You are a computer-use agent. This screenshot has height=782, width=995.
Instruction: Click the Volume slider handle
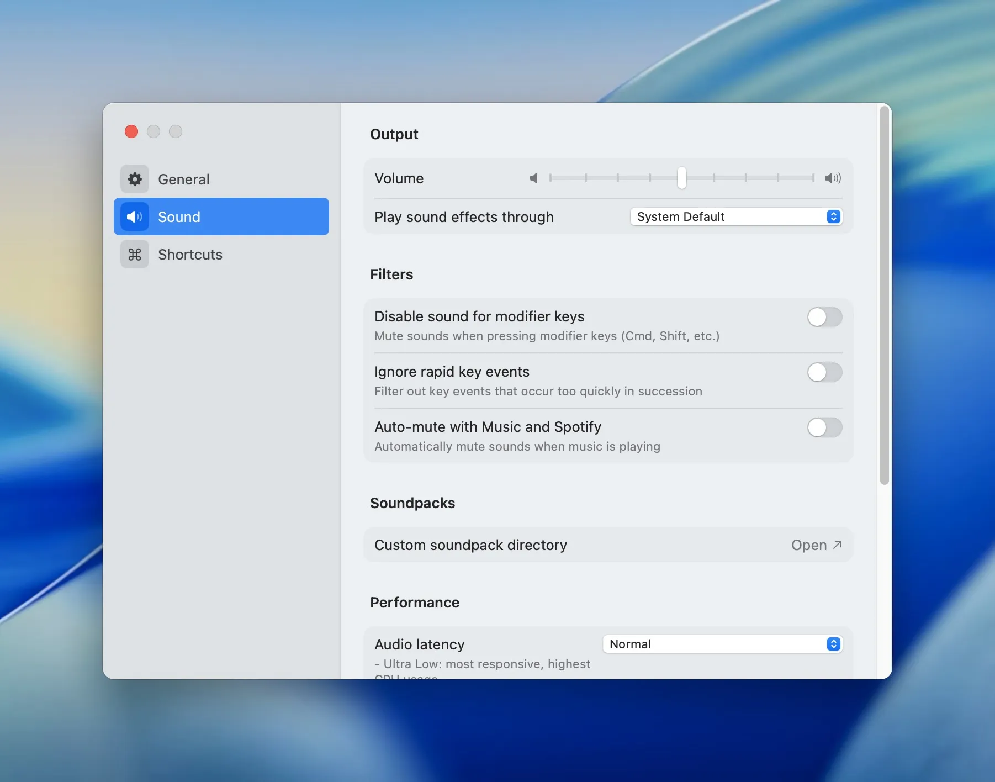[682, 178]
